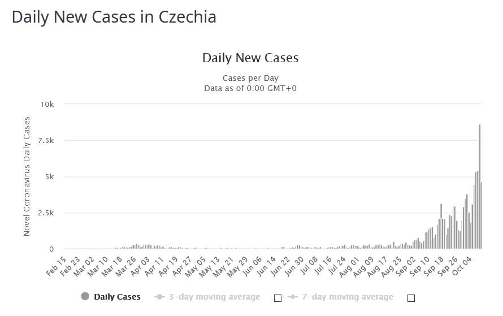Click the 7-day moving average line marker
Viewport: 503px width, 316px height.
point(292,297)
